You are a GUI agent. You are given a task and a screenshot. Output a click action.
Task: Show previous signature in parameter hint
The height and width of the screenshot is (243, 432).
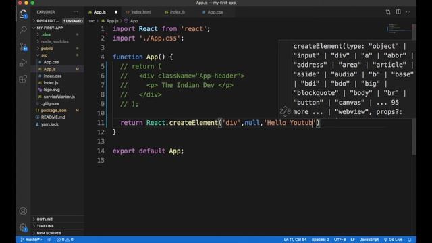tap(285, 107)
